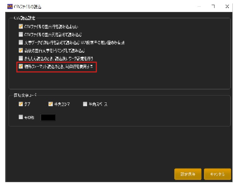Click the 設定保存 button
The width and height of the screenshot is (238, 188).
(188, 174)
